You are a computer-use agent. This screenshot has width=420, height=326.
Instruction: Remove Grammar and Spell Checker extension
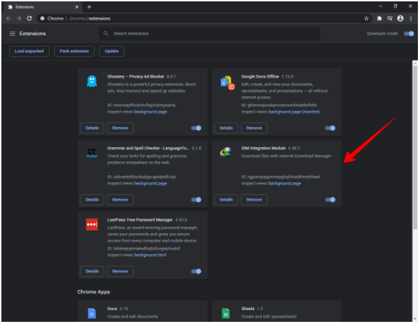[120, 200]
